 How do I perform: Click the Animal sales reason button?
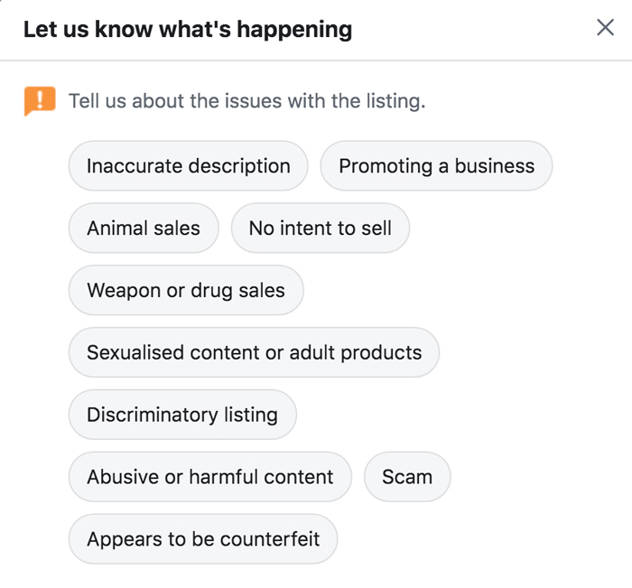144,229
